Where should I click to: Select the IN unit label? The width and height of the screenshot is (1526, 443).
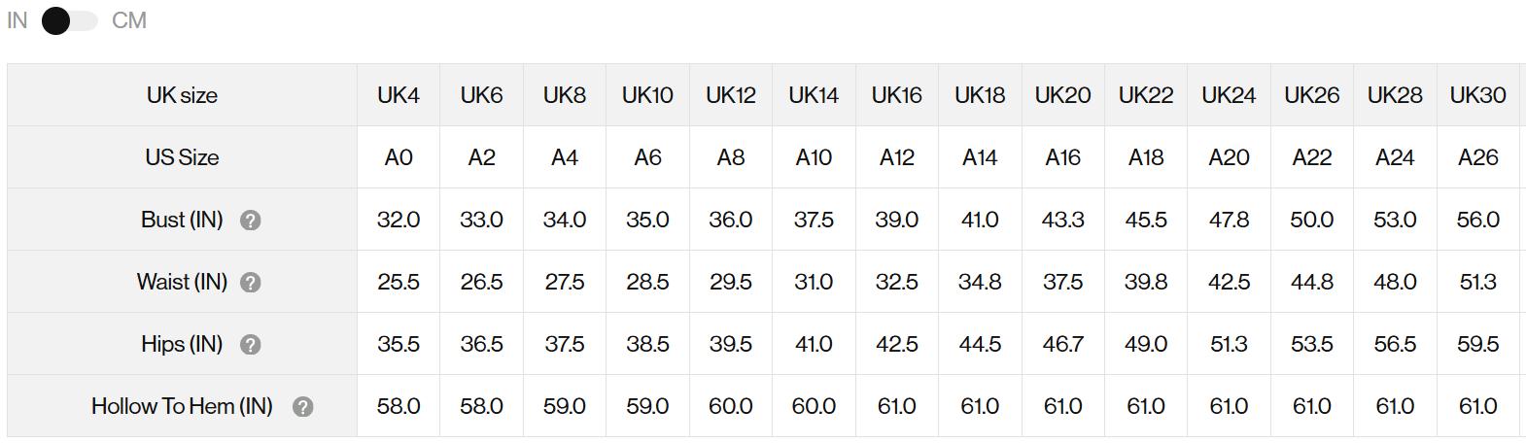17,20
